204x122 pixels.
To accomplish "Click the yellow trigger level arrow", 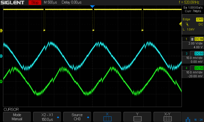I will [x=180, y=24].
